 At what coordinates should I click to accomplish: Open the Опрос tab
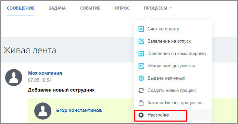click(122, 8)
